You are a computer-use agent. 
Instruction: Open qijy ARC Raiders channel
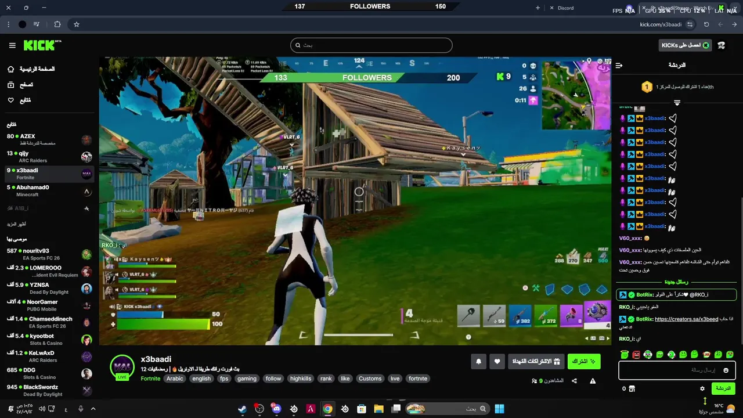pos(49,157)
